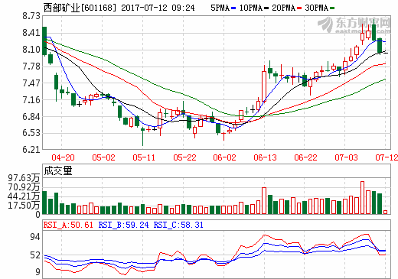The width and height of the screenshot is (398, 279).
Task: Click the 成交量 volume panel header
Action: coord(58,171)
